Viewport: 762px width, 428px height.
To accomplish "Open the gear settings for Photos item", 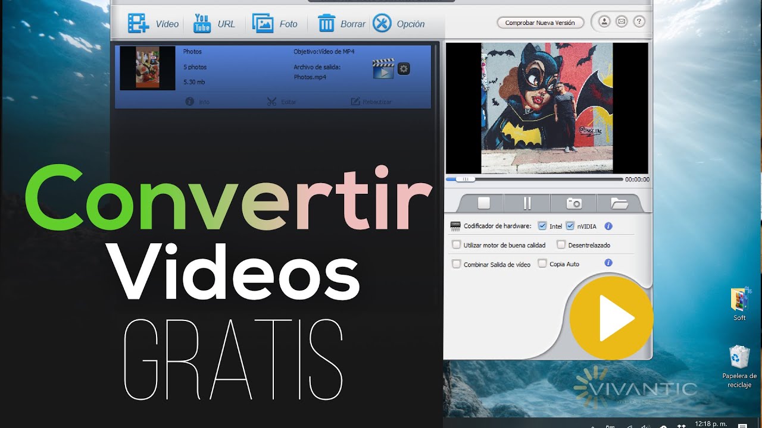I will pos(404,69).
